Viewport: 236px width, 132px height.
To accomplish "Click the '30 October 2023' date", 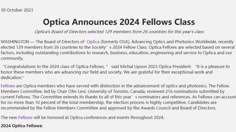I will coord(17,10).
